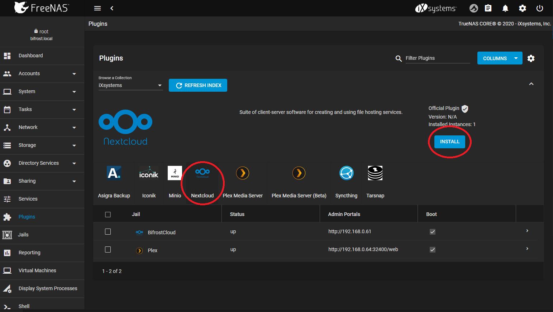Expand the Tasks menu
553x312 pixels.
click(x=42, y=110)
